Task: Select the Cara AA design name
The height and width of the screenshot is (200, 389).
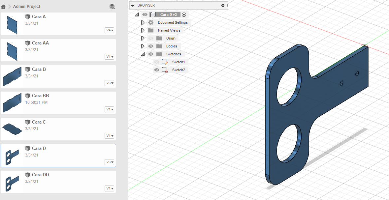Action: 41,43
